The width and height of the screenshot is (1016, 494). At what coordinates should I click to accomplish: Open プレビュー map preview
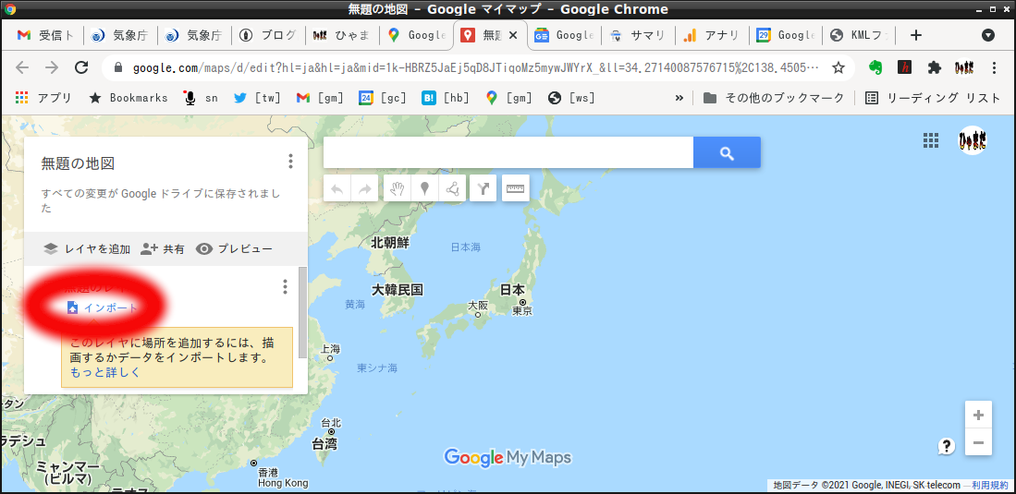[x=234, y=248]
